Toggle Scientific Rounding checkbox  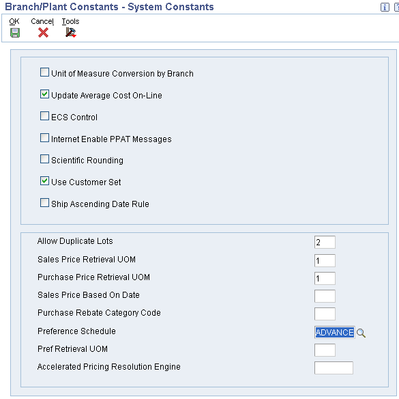(44, 159)
